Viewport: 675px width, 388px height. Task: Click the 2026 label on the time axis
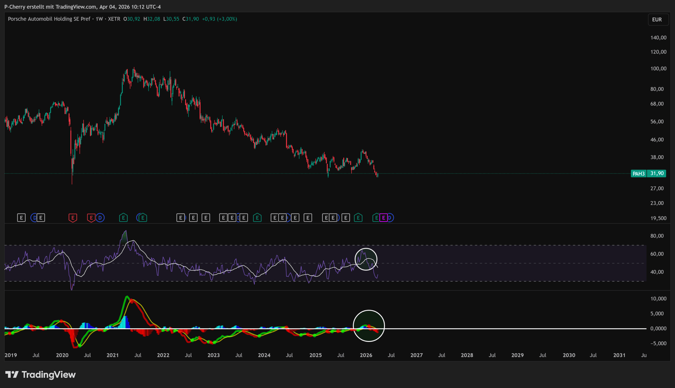point(366,355)
